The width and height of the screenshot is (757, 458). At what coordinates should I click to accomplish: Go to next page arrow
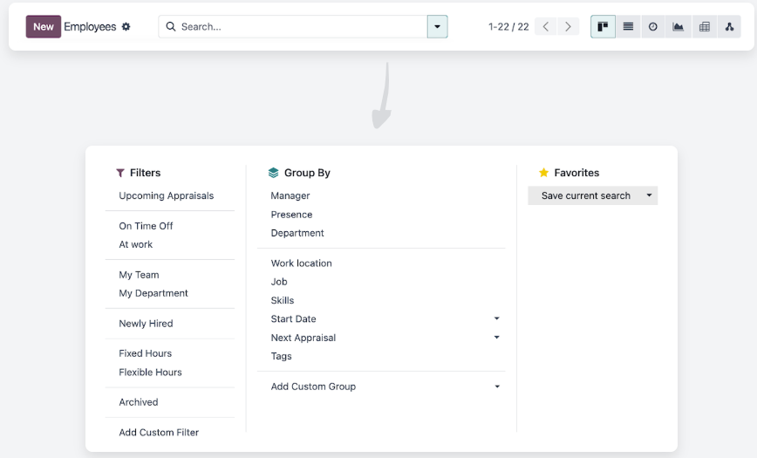point(569,27)
